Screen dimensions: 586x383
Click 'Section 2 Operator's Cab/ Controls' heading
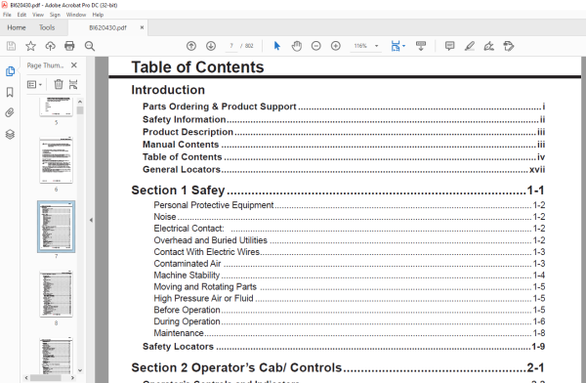(x=236, y=367)
